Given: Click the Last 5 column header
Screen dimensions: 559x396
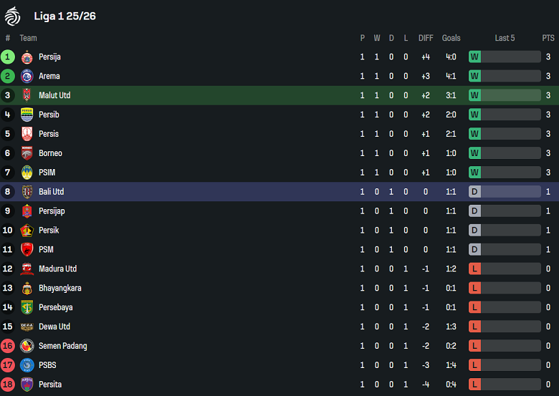Looking at the screenshot, I should (x=505, y=38).
